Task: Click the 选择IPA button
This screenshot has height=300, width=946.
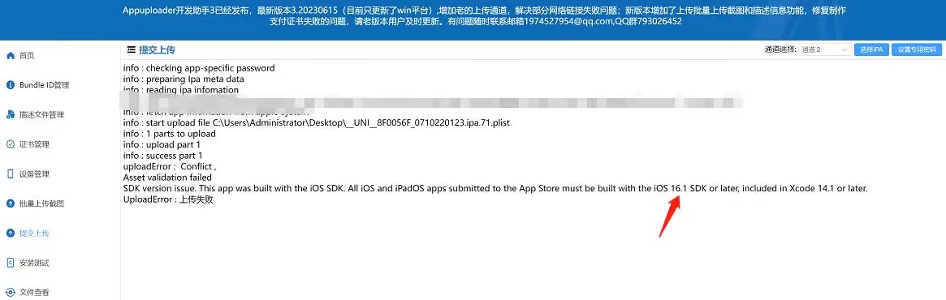Action: pos(871,50)
